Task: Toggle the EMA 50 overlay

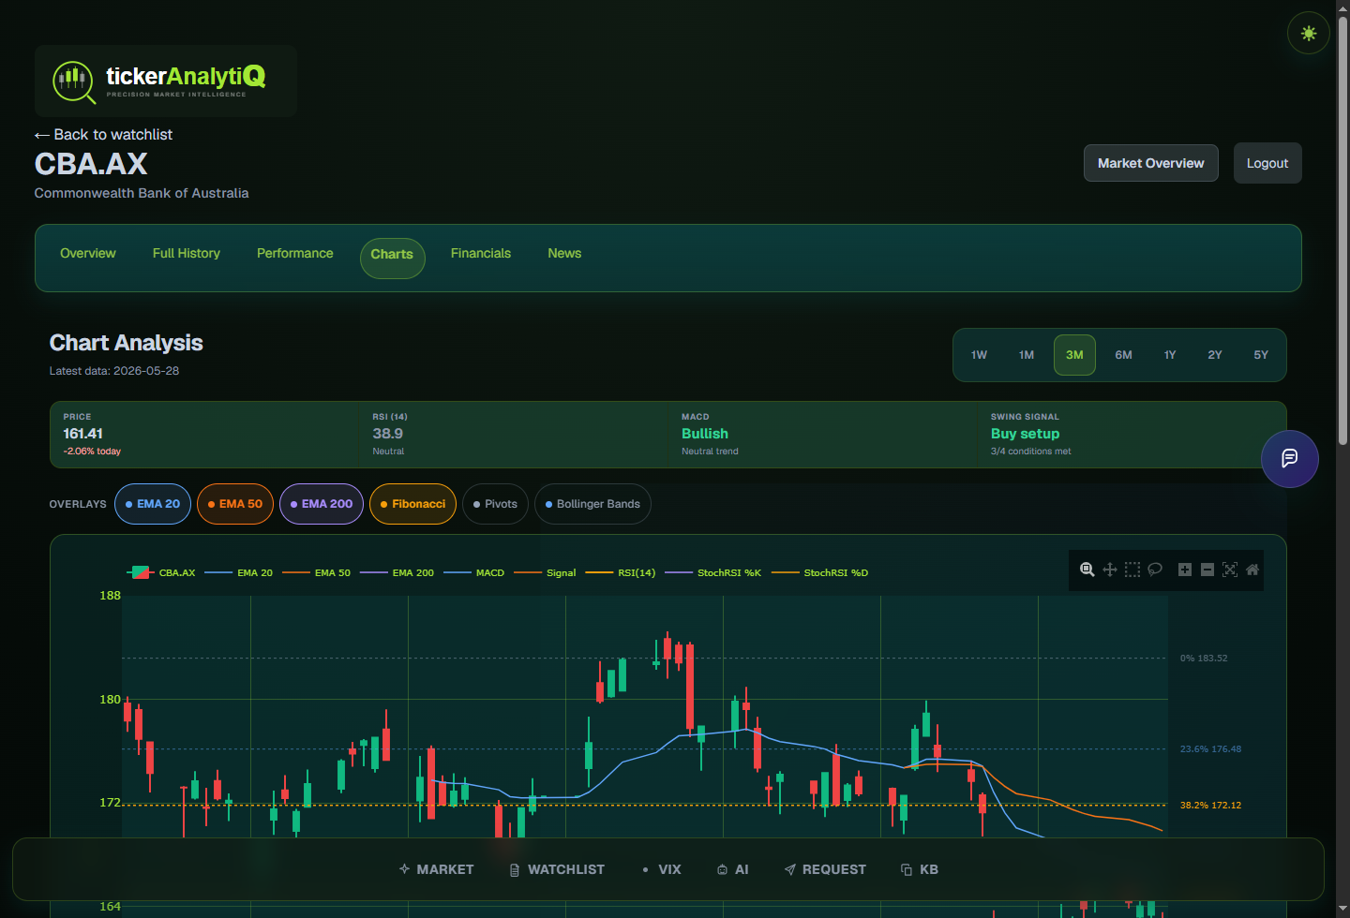Action: [235, 504]
